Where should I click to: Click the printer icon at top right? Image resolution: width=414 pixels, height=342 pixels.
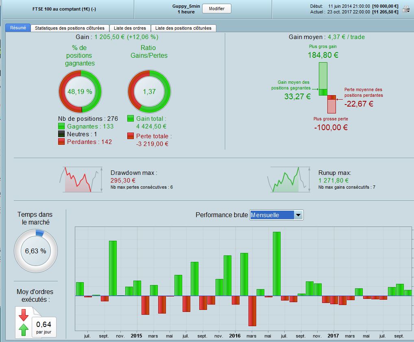(x=406, y=9)
